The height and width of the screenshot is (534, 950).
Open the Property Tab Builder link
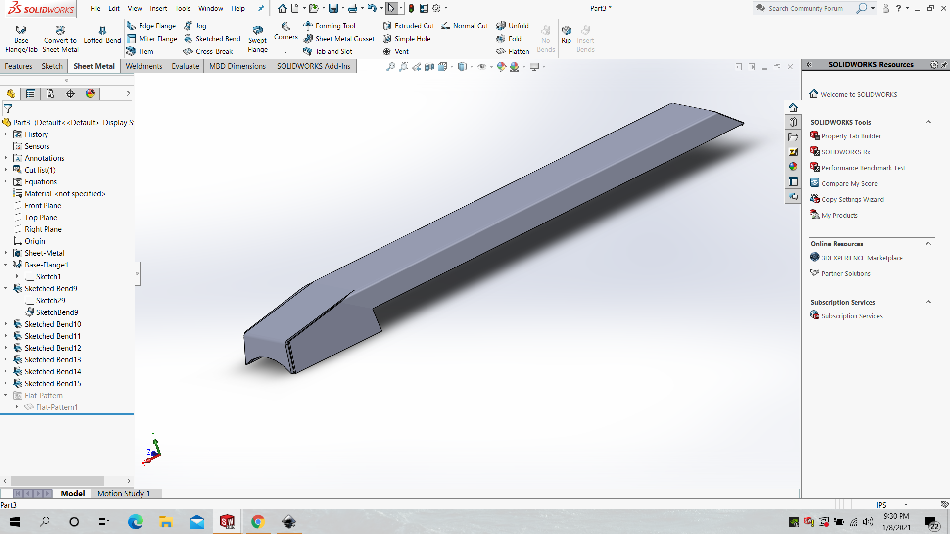tap(851, 136)
